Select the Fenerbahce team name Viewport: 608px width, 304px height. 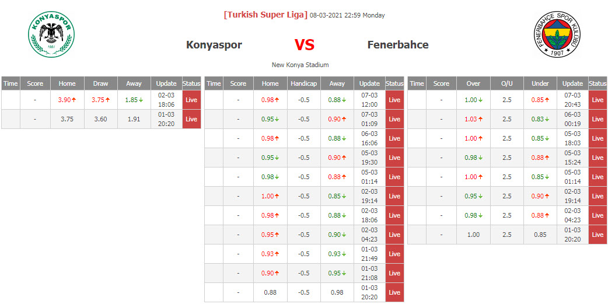click(x=398, y=45)
